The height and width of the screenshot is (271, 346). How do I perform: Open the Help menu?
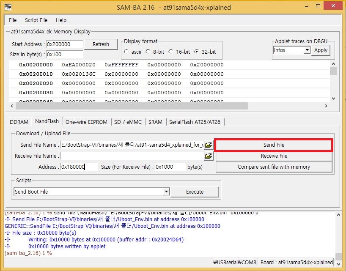61,20
